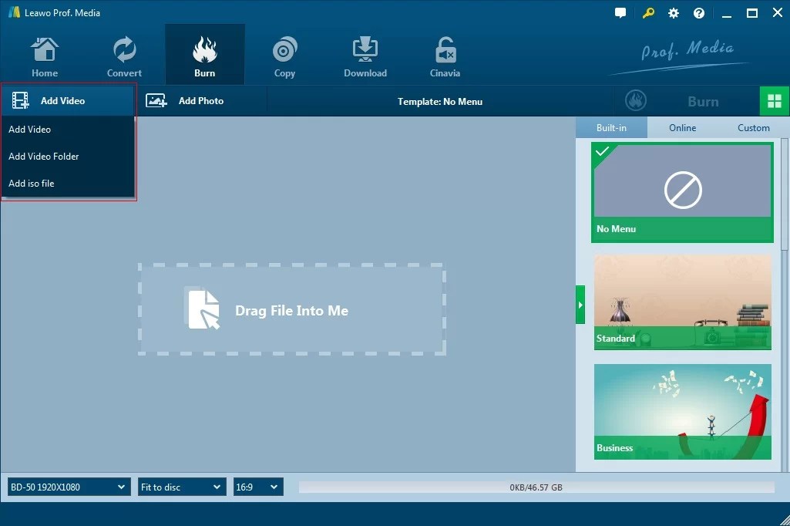Open the settings gear

pos(673,12)
